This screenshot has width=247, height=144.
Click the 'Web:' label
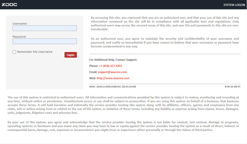coord(93,78)
